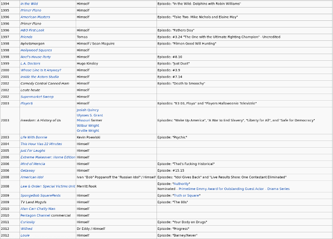Screen dimensions: 333x239
Task: Select Freedom: A History of Us title
Action: pyautogui.click(x=41, y=120)
